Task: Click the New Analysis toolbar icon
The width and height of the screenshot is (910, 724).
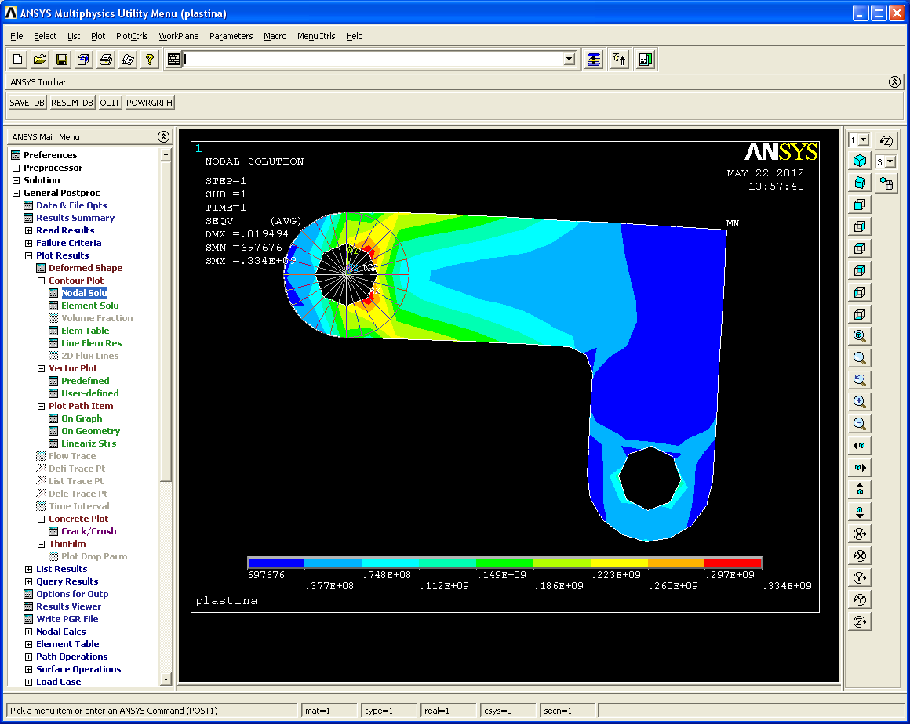Action: point(17,59)
